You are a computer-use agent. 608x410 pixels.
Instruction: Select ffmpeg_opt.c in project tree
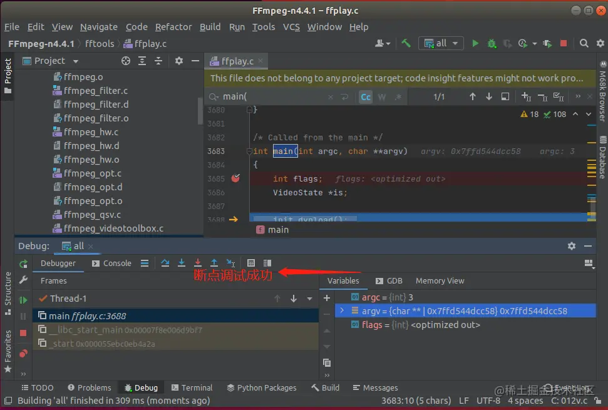(x=93, y=173)
